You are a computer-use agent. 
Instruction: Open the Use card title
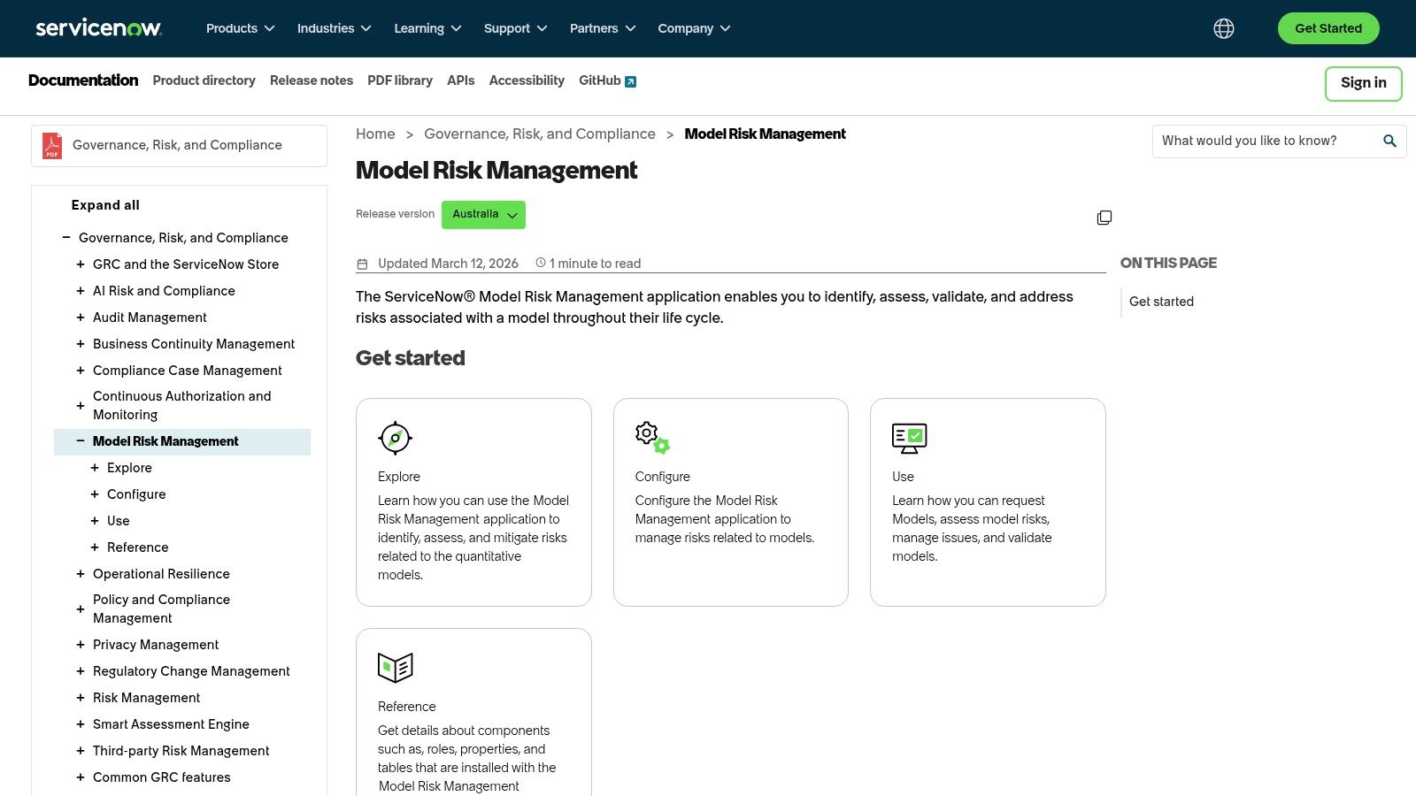pyautogui.click(x=903, y=477)
